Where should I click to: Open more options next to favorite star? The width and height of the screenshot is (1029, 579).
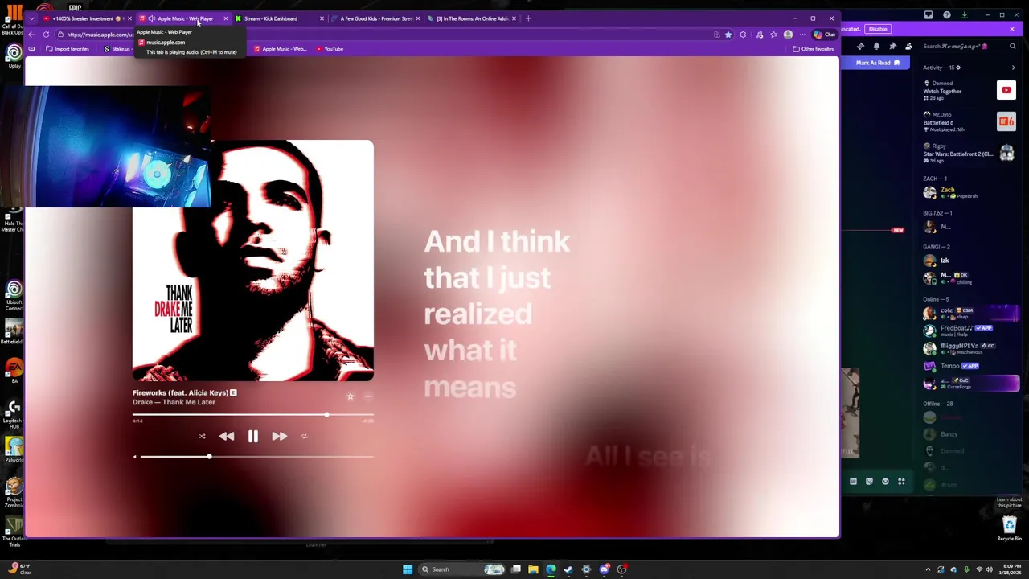coord(368,396)
